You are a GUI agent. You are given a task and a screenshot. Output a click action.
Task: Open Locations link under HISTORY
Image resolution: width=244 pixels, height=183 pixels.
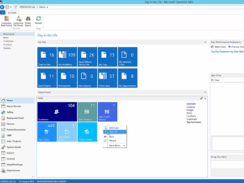pos(191,116)
